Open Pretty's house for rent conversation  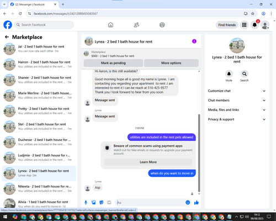(39, 111)
